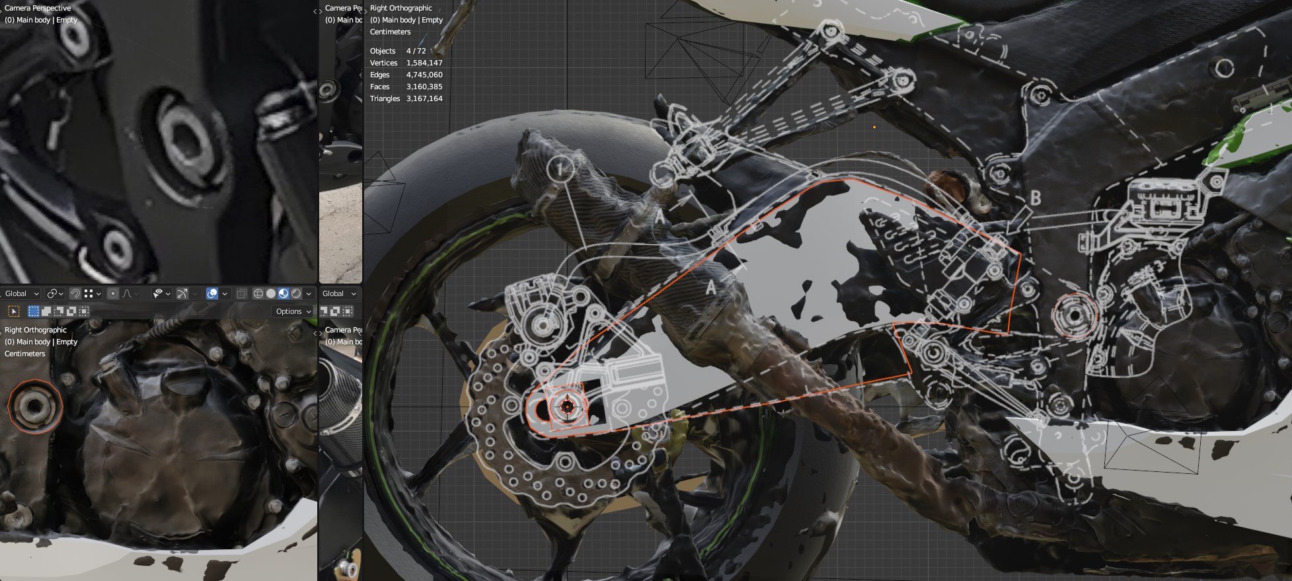The image size is (1292, 581).
Task: Select the orange-outlined pivot bolt in bottom-left viewport
Action: pos(34,406)
